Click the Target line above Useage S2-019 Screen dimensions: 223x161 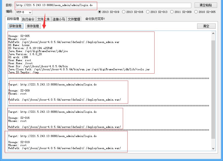pyautogui.click(x=52, y=136)
